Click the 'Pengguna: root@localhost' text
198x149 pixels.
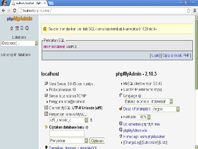(x=67, y=102)
